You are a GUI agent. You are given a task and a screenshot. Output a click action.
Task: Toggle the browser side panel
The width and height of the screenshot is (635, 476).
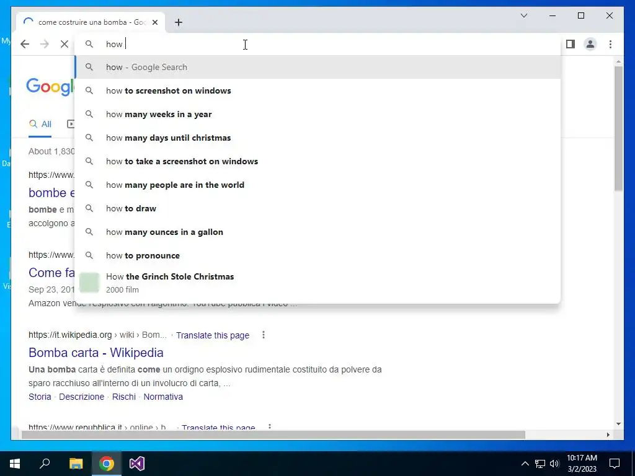pos(571,44)
